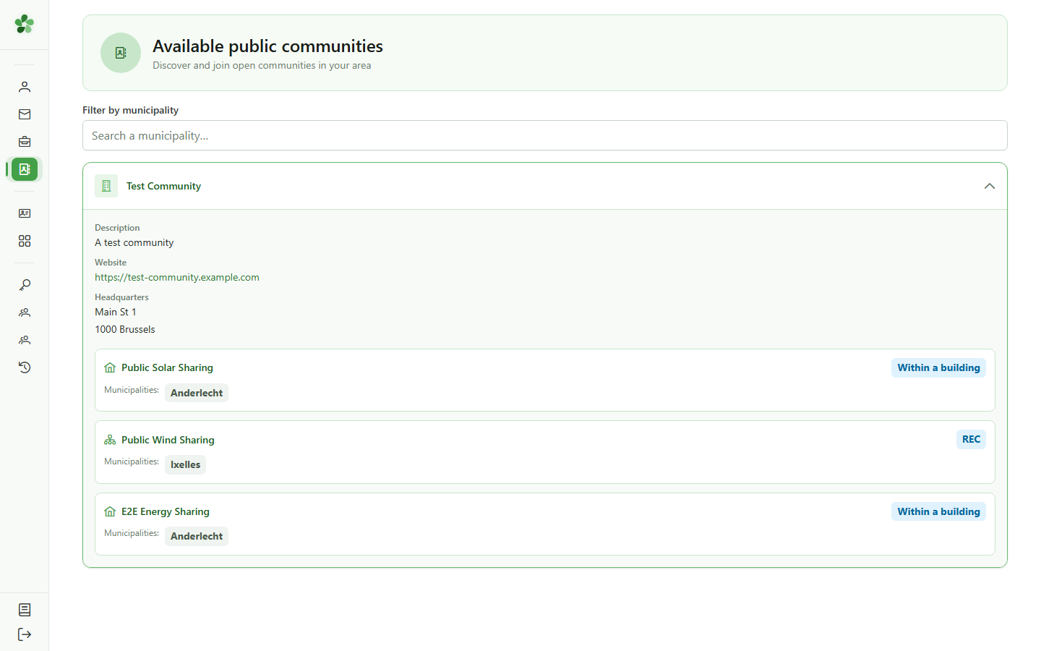Click the circular header communities icon

(x=121, y=53)
